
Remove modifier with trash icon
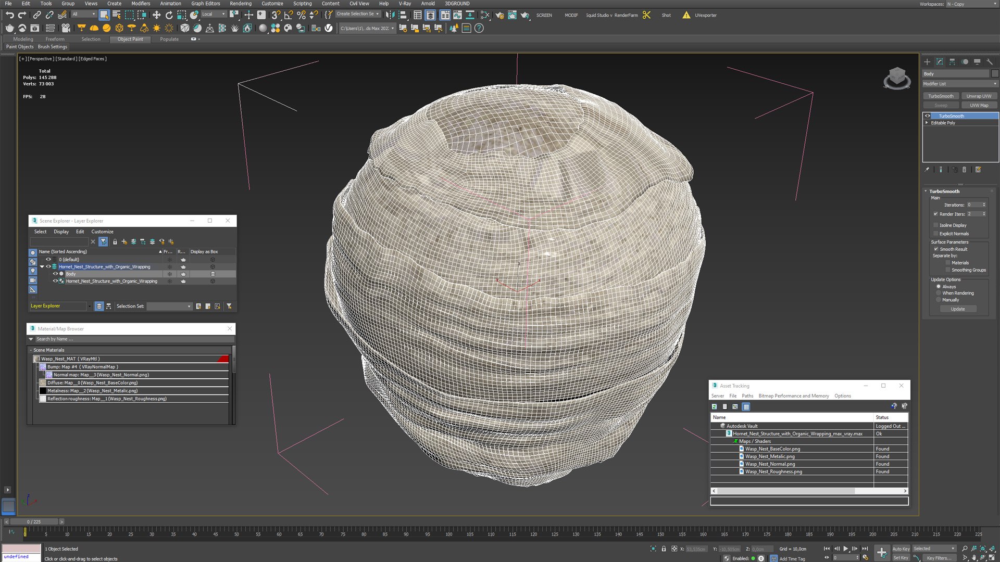[964, 170]
